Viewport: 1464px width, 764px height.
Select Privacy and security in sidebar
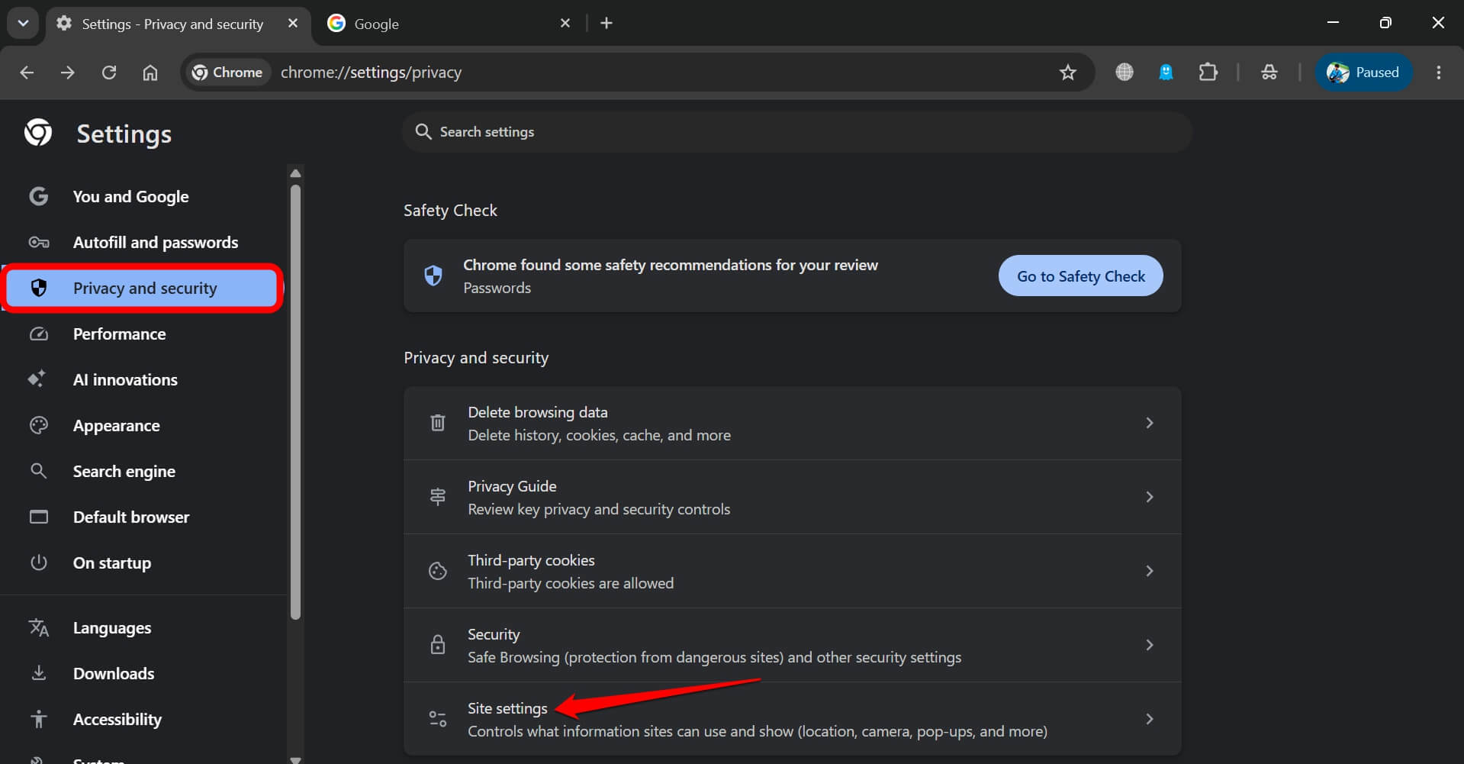click(x=143, y=289)
